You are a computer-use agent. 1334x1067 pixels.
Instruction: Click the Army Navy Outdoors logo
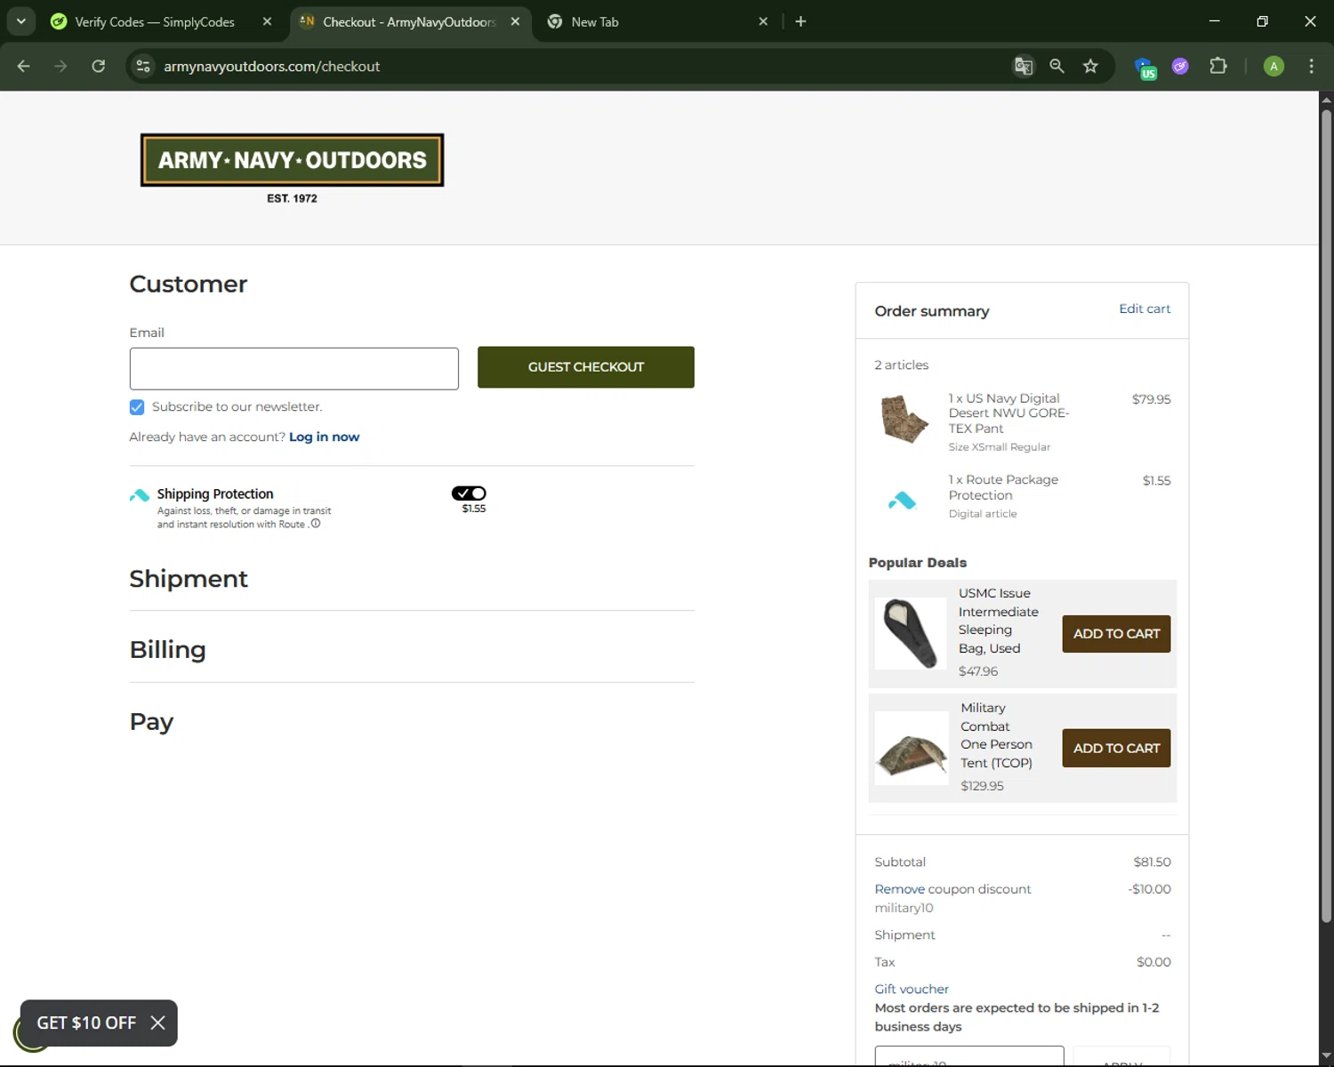click(x=292, y=169)
